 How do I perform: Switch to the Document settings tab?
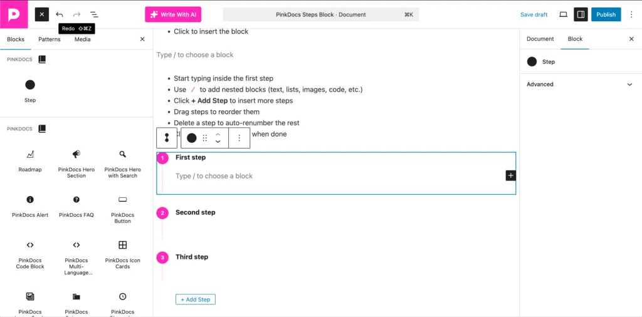[x=540, y=39]
